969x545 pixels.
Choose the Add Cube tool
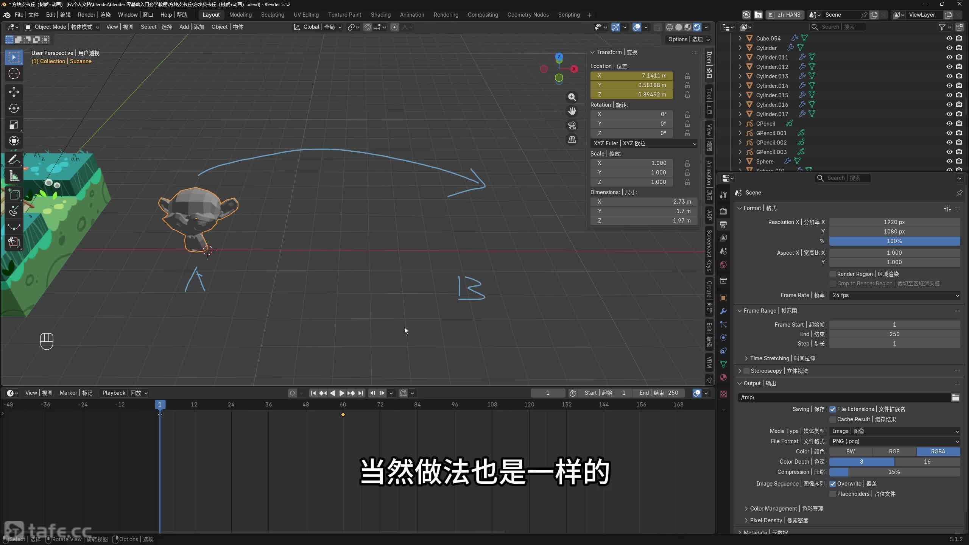coord(14,194)
